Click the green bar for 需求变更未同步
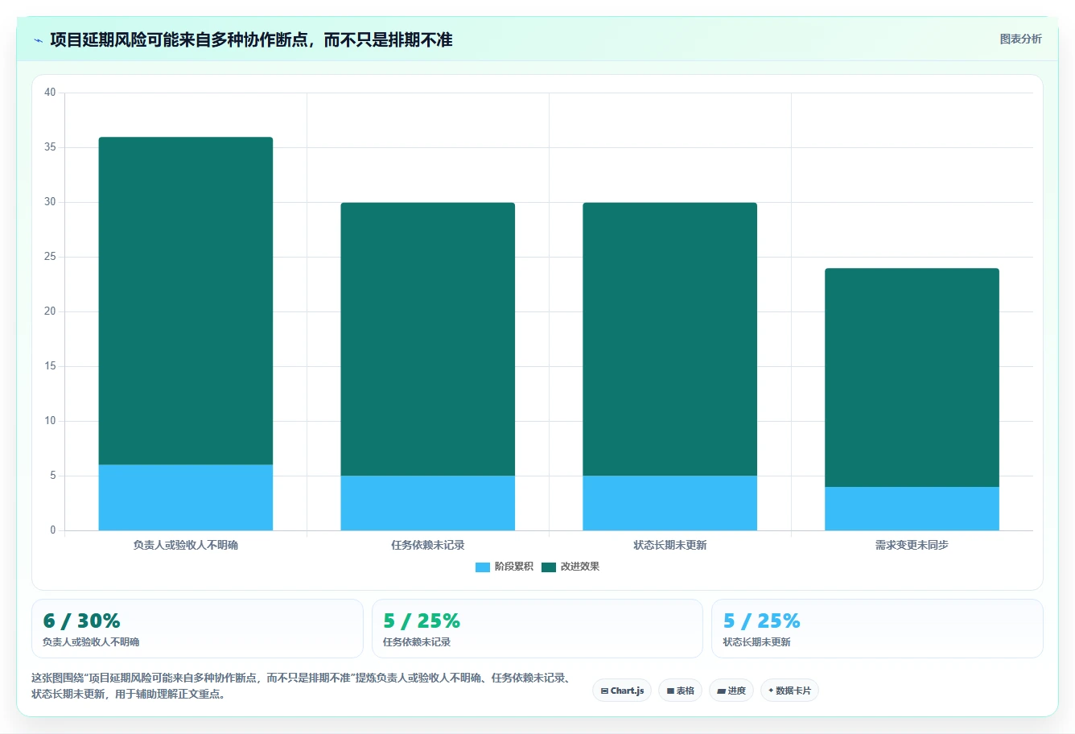The image size is (1075, 734). pos(912,377)
